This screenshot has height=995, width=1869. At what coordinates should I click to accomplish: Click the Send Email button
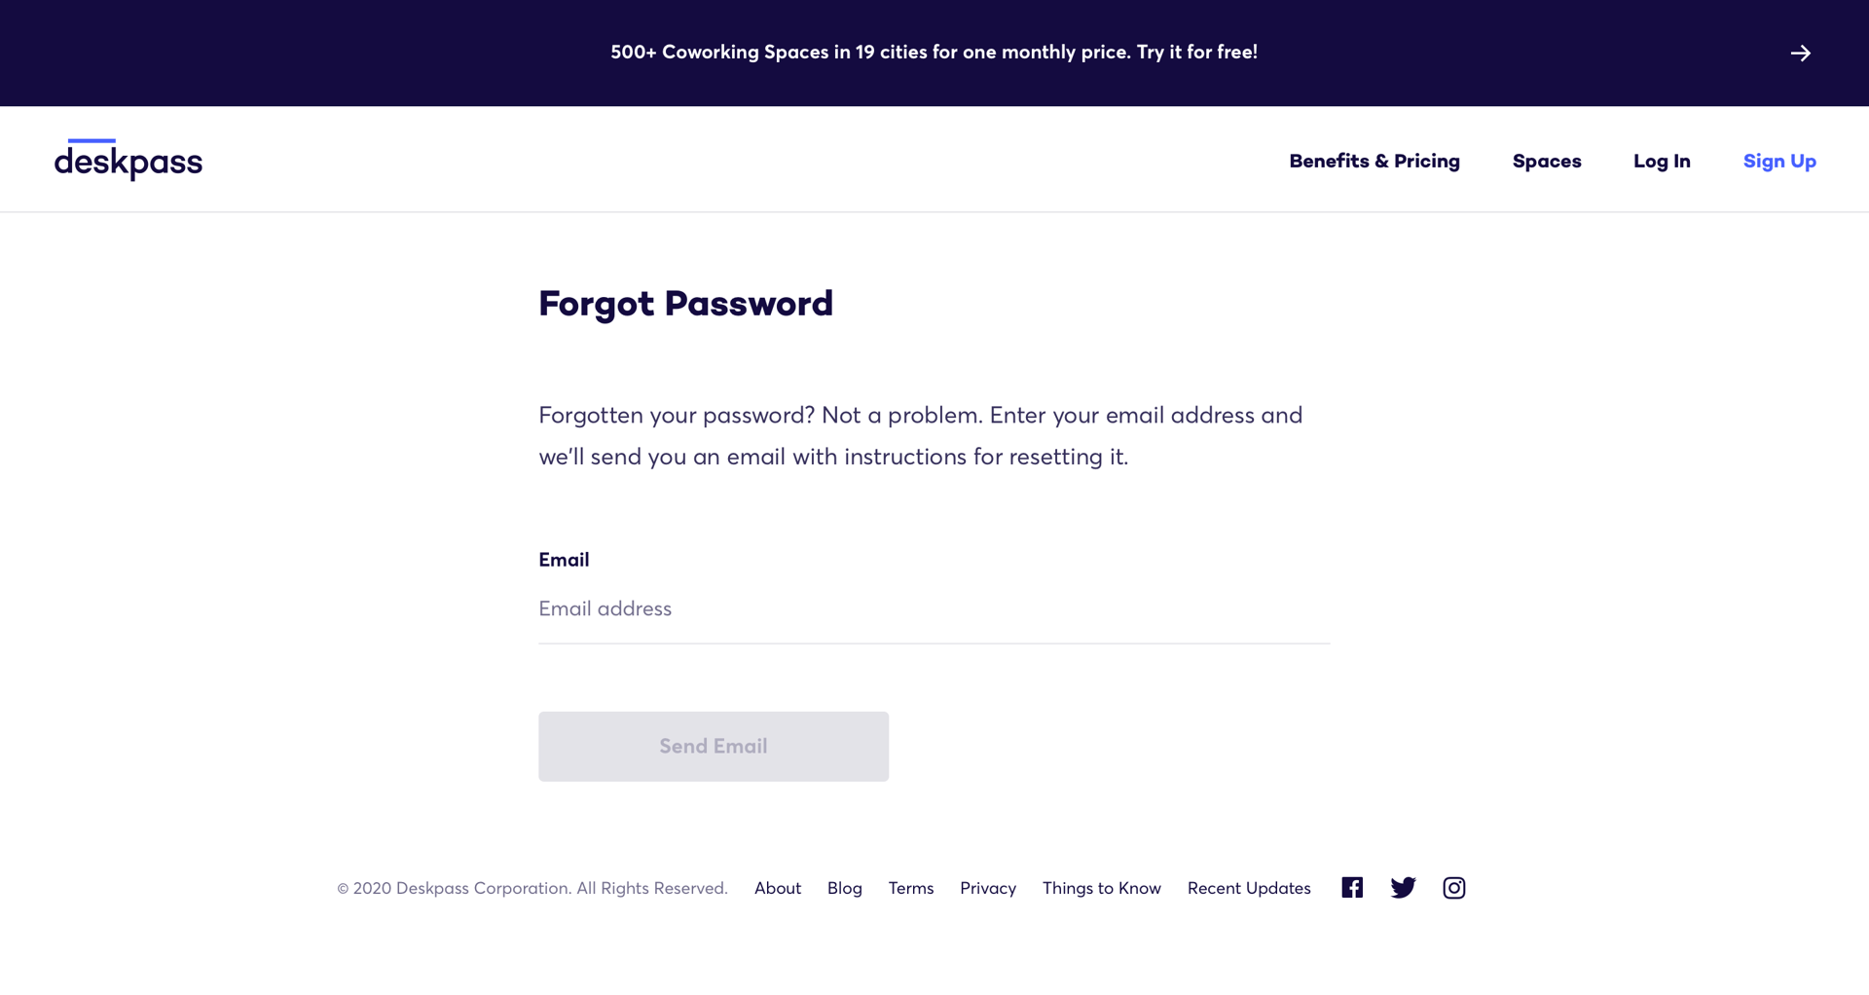pos(713,746)
